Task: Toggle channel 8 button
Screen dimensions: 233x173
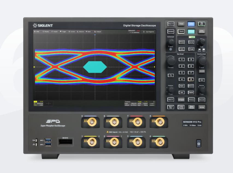Action: pyautogui.click(x=191, y=79)
